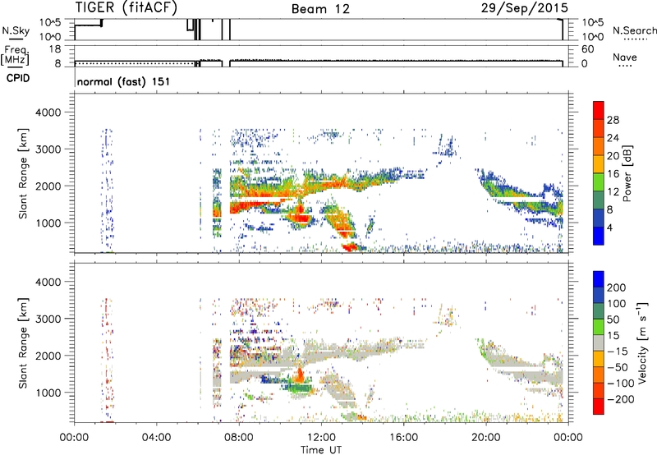Click the '-50' tick on Velocity colorbar
Image resolution: width=657 pixels, height=455 pixels.
[x=618, y=367]
